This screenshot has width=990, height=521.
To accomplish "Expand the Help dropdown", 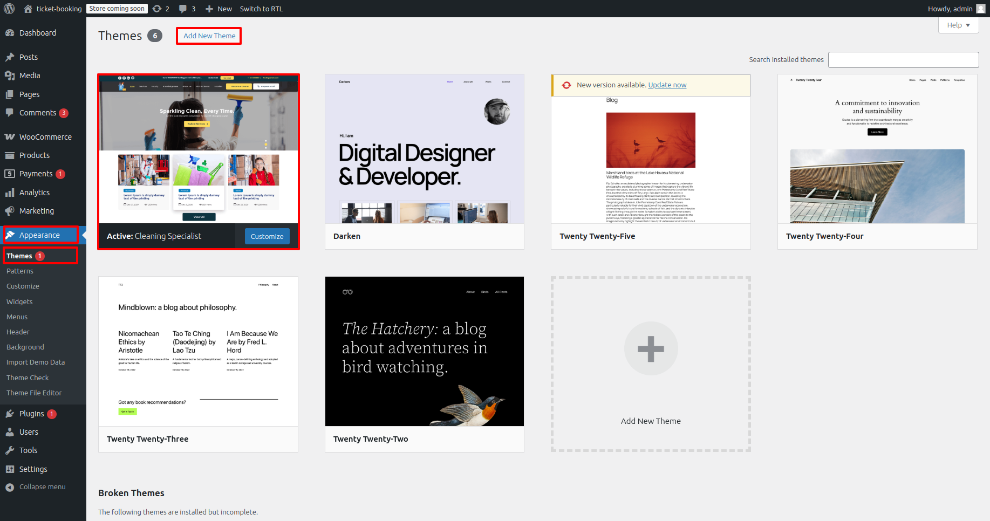I will click(958, 25).
